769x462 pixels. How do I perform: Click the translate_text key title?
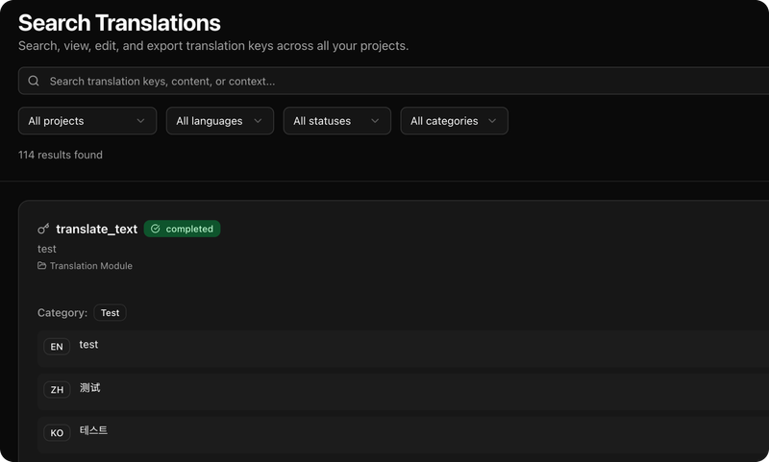coord(97,229)
